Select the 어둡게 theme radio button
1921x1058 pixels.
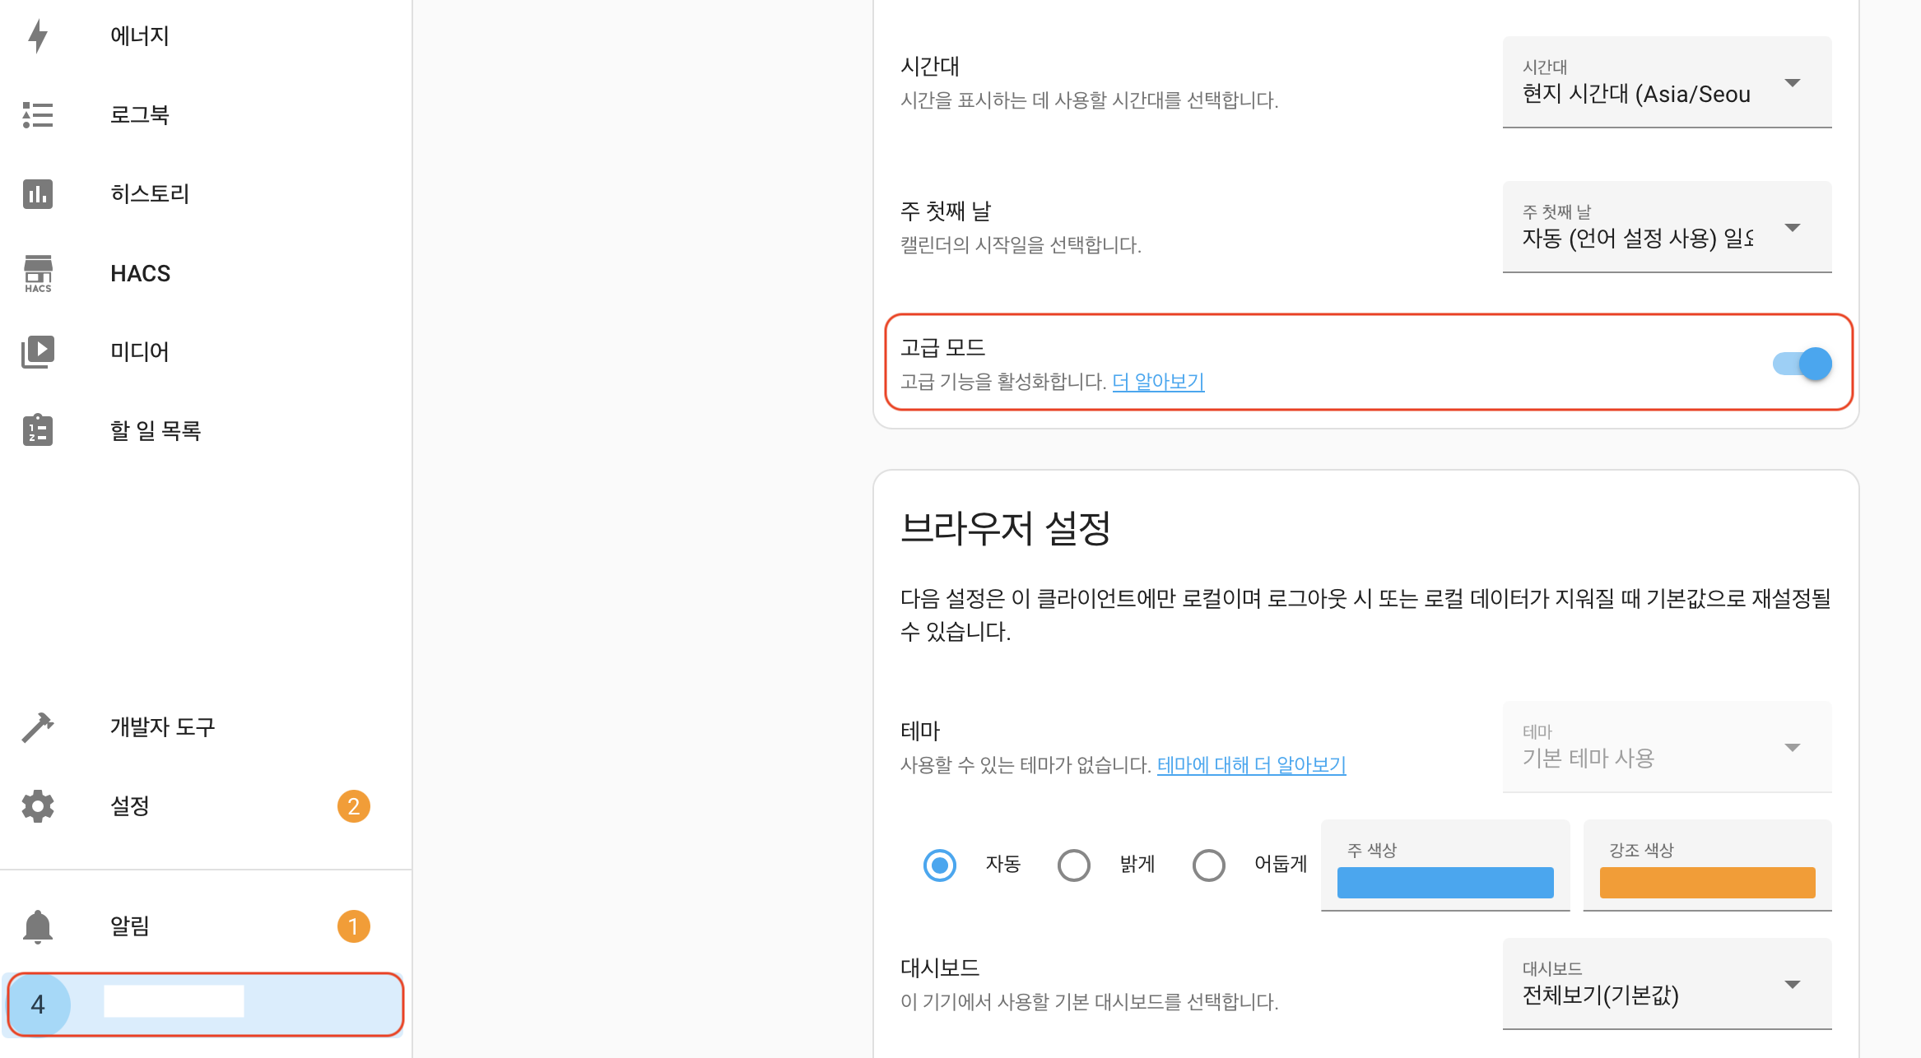(x=1208, y=865)
